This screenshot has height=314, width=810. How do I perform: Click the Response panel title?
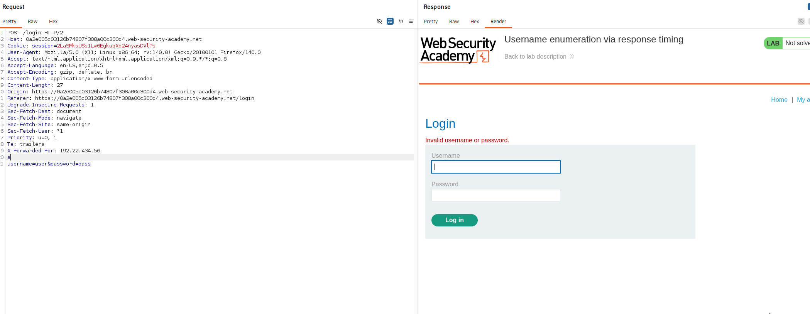437,7
